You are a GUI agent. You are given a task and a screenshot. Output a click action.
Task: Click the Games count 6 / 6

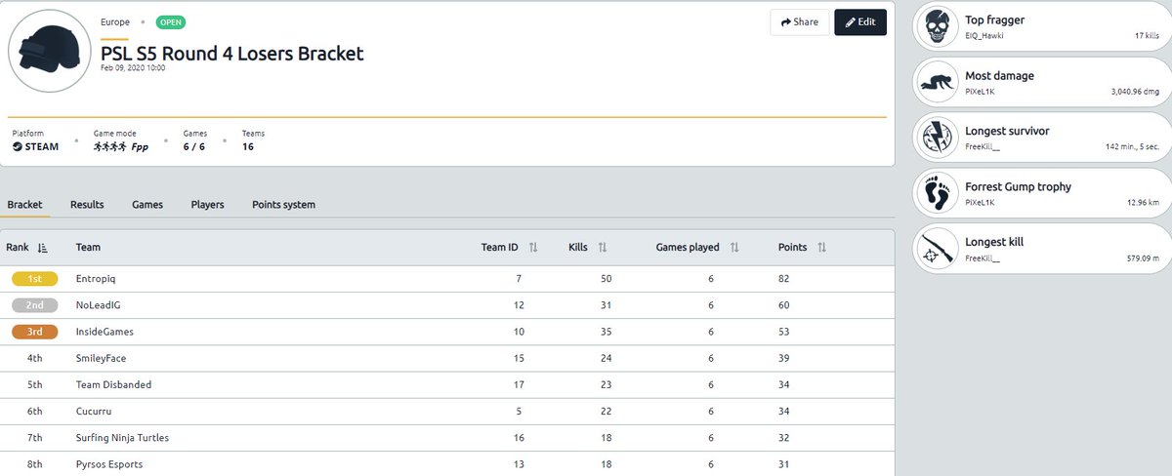click(x=195, y=147)
